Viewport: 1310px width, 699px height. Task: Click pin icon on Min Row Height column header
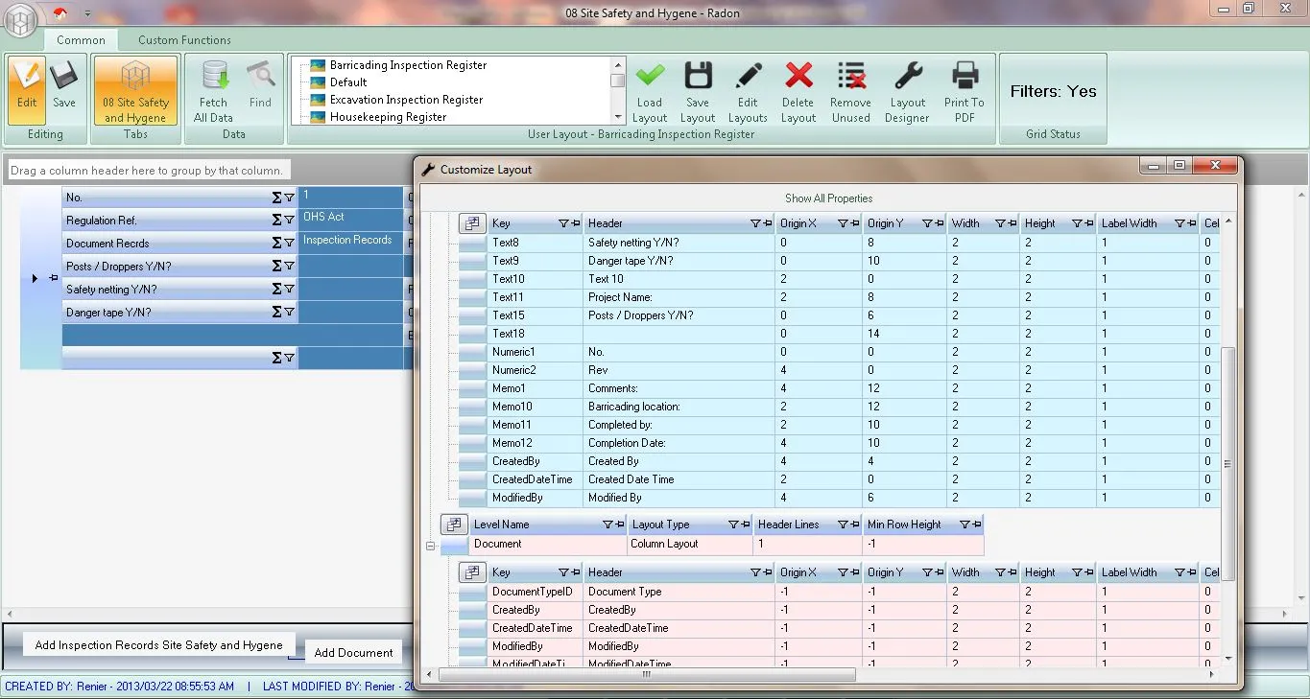pos(976,525)
